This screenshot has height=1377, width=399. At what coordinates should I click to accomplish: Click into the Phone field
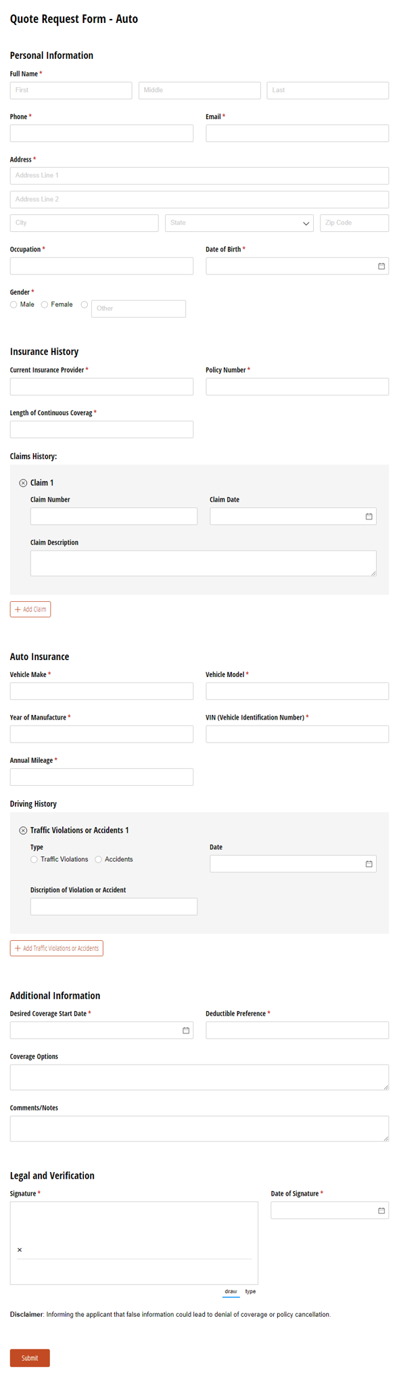(101, 133)
